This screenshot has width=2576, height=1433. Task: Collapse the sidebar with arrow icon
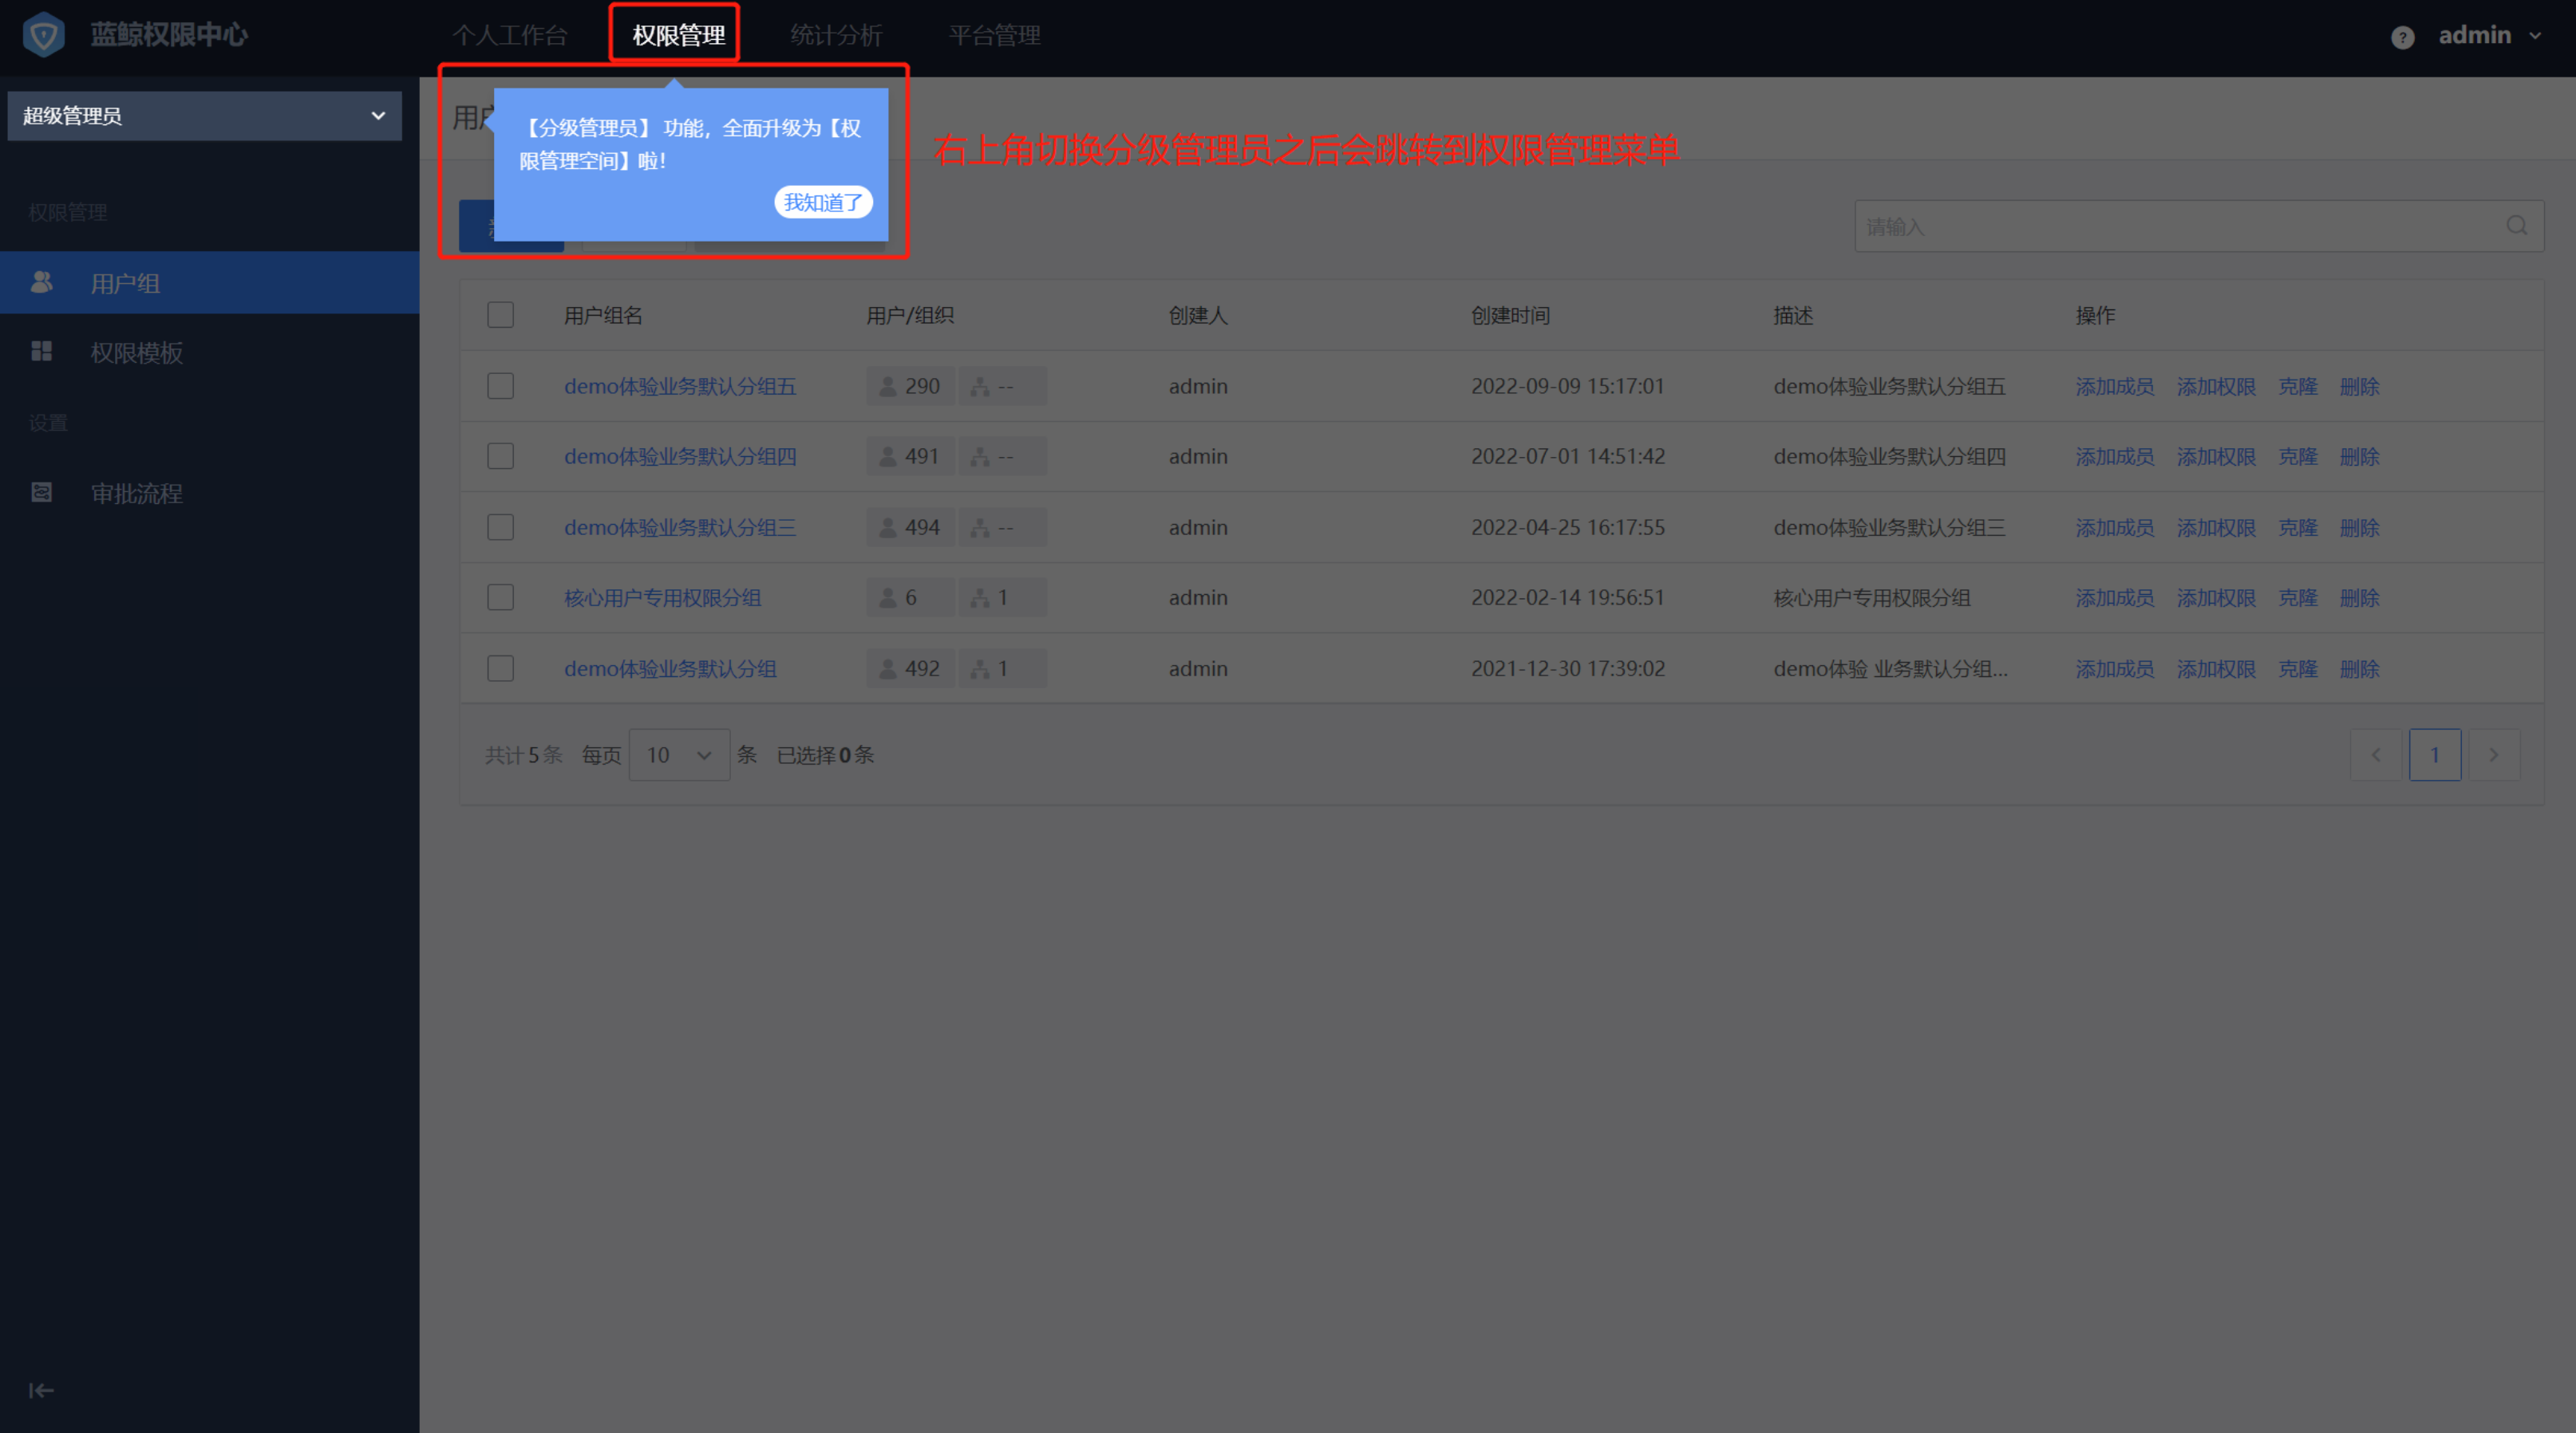point(41,1390)
